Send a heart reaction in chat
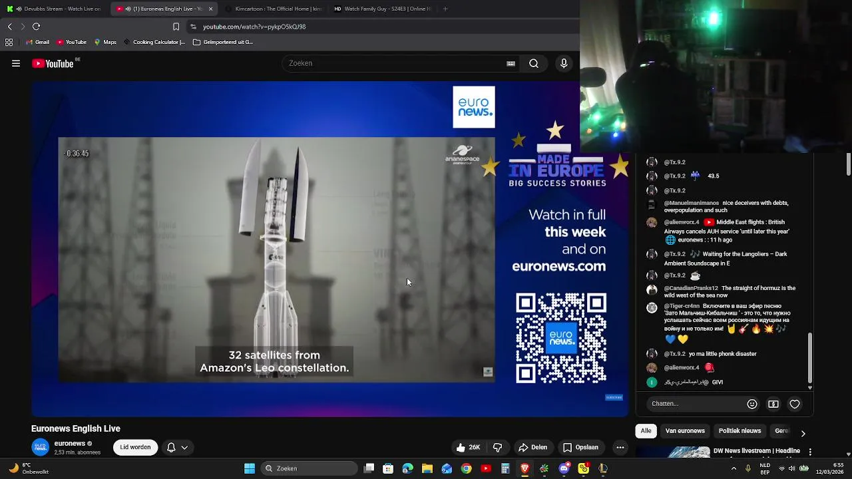The image size is (852, 479). tap(795, 404)
